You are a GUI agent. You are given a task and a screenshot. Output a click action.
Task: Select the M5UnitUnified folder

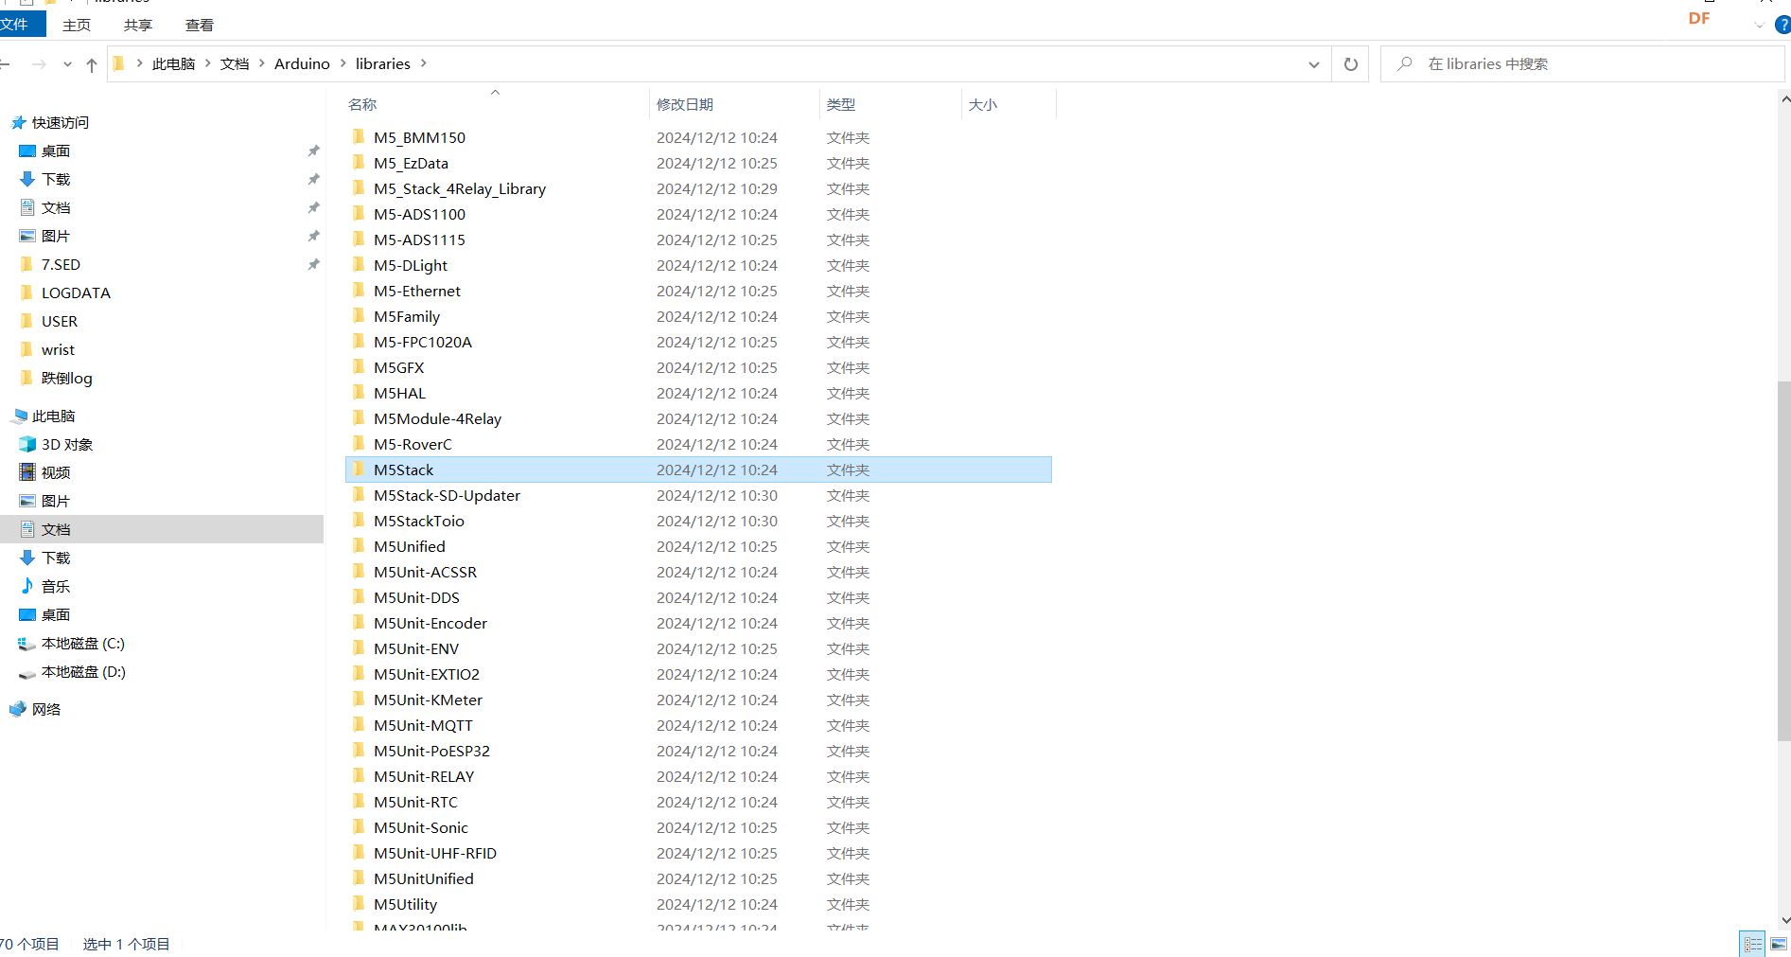click(698, 878)
